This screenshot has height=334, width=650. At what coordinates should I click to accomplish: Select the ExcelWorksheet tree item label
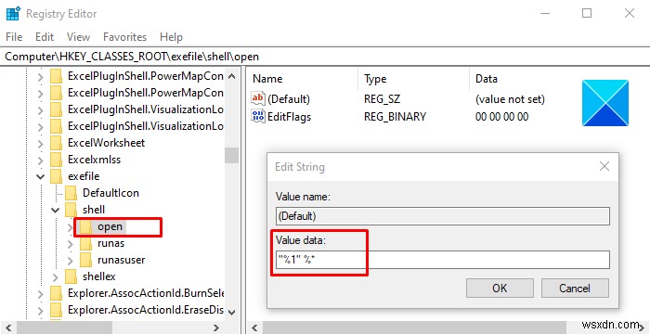click(106, 143)
